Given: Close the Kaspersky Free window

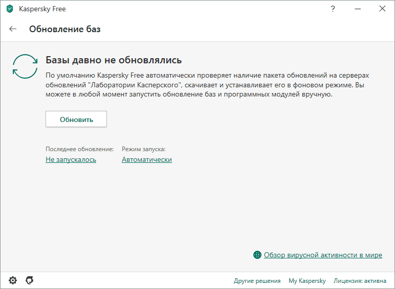Looking at the screenshot, I should 382,9.
